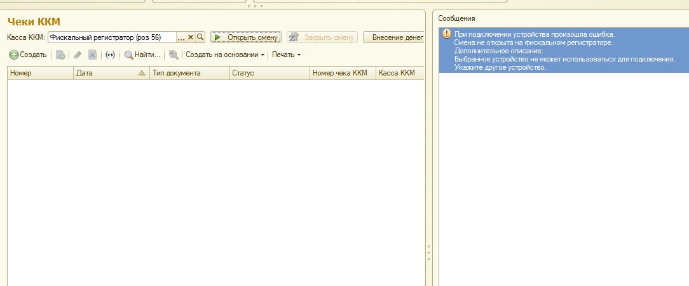Click the Внесение денег button
The width and height of the screenshot is (689, 286).
click(x=393, y=37)
